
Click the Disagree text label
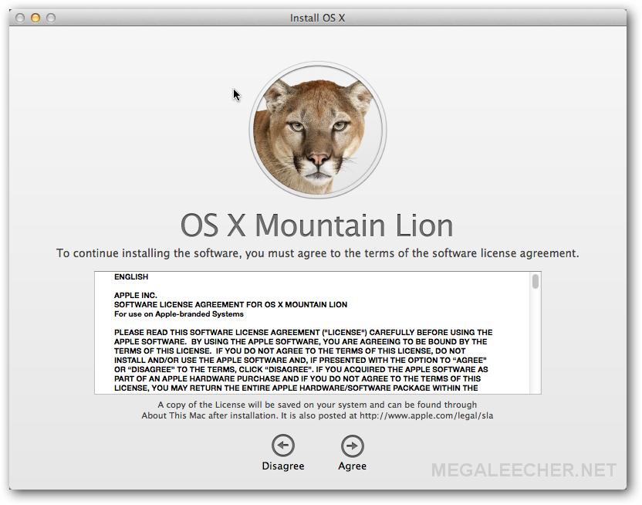[283, 466]
